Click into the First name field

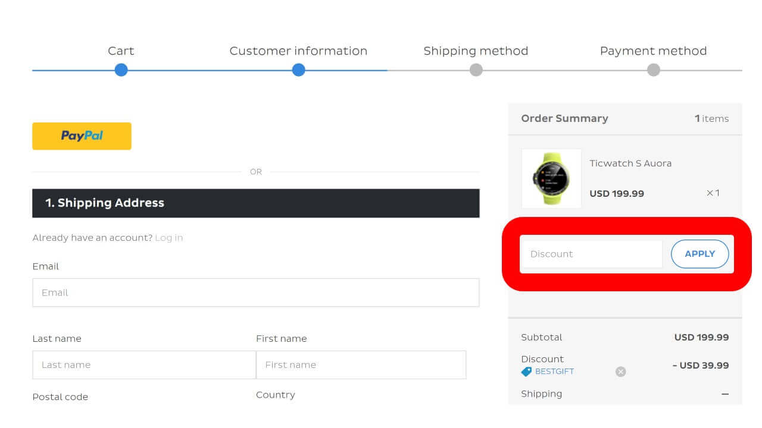click(x=361, y=365)
